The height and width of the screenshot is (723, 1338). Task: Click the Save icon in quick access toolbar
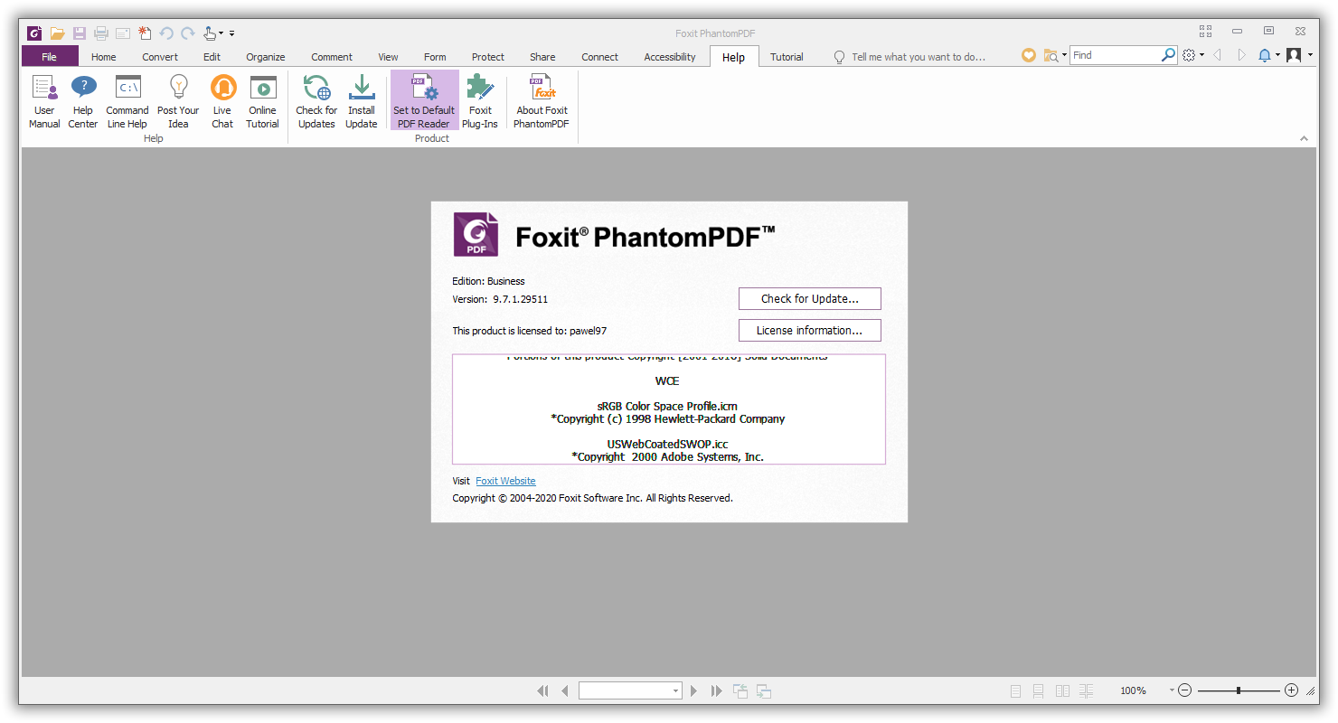coord(80,33)
